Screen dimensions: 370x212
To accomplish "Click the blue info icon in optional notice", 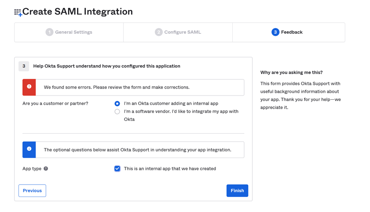I will (x=29, y=149).
